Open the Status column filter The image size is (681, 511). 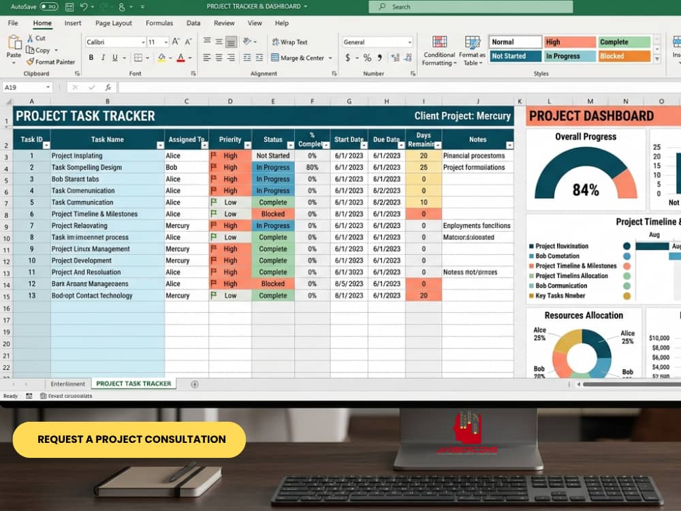point(290,145)
